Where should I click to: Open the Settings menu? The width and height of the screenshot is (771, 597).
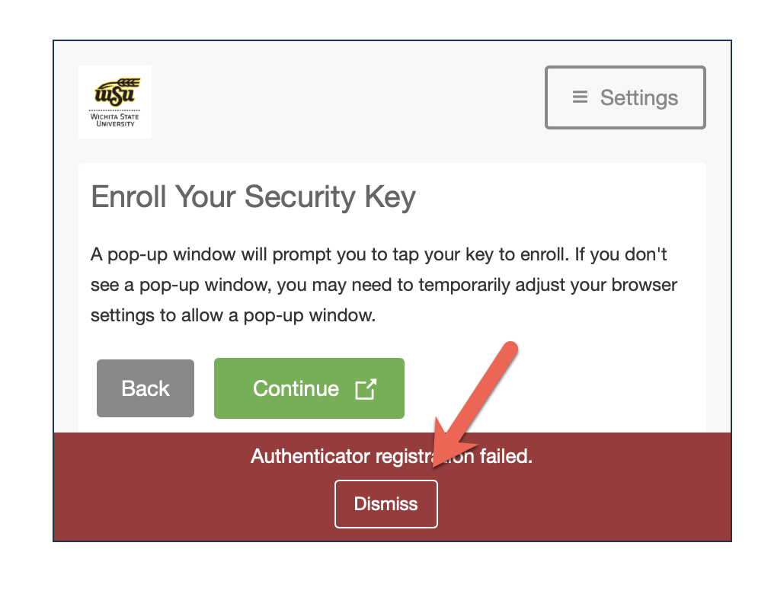pyautogui.click(x=625, y=97)
